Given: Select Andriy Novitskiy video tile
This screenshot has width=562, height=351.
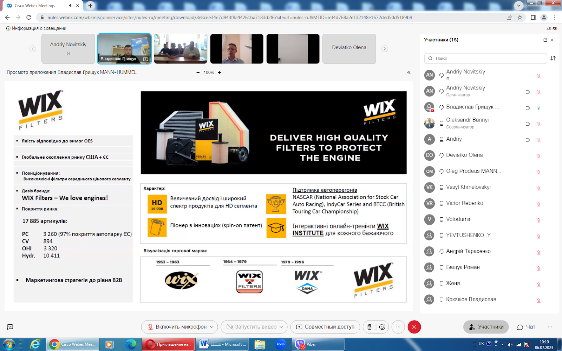Looking at the screenshot, I should [68, 49].
